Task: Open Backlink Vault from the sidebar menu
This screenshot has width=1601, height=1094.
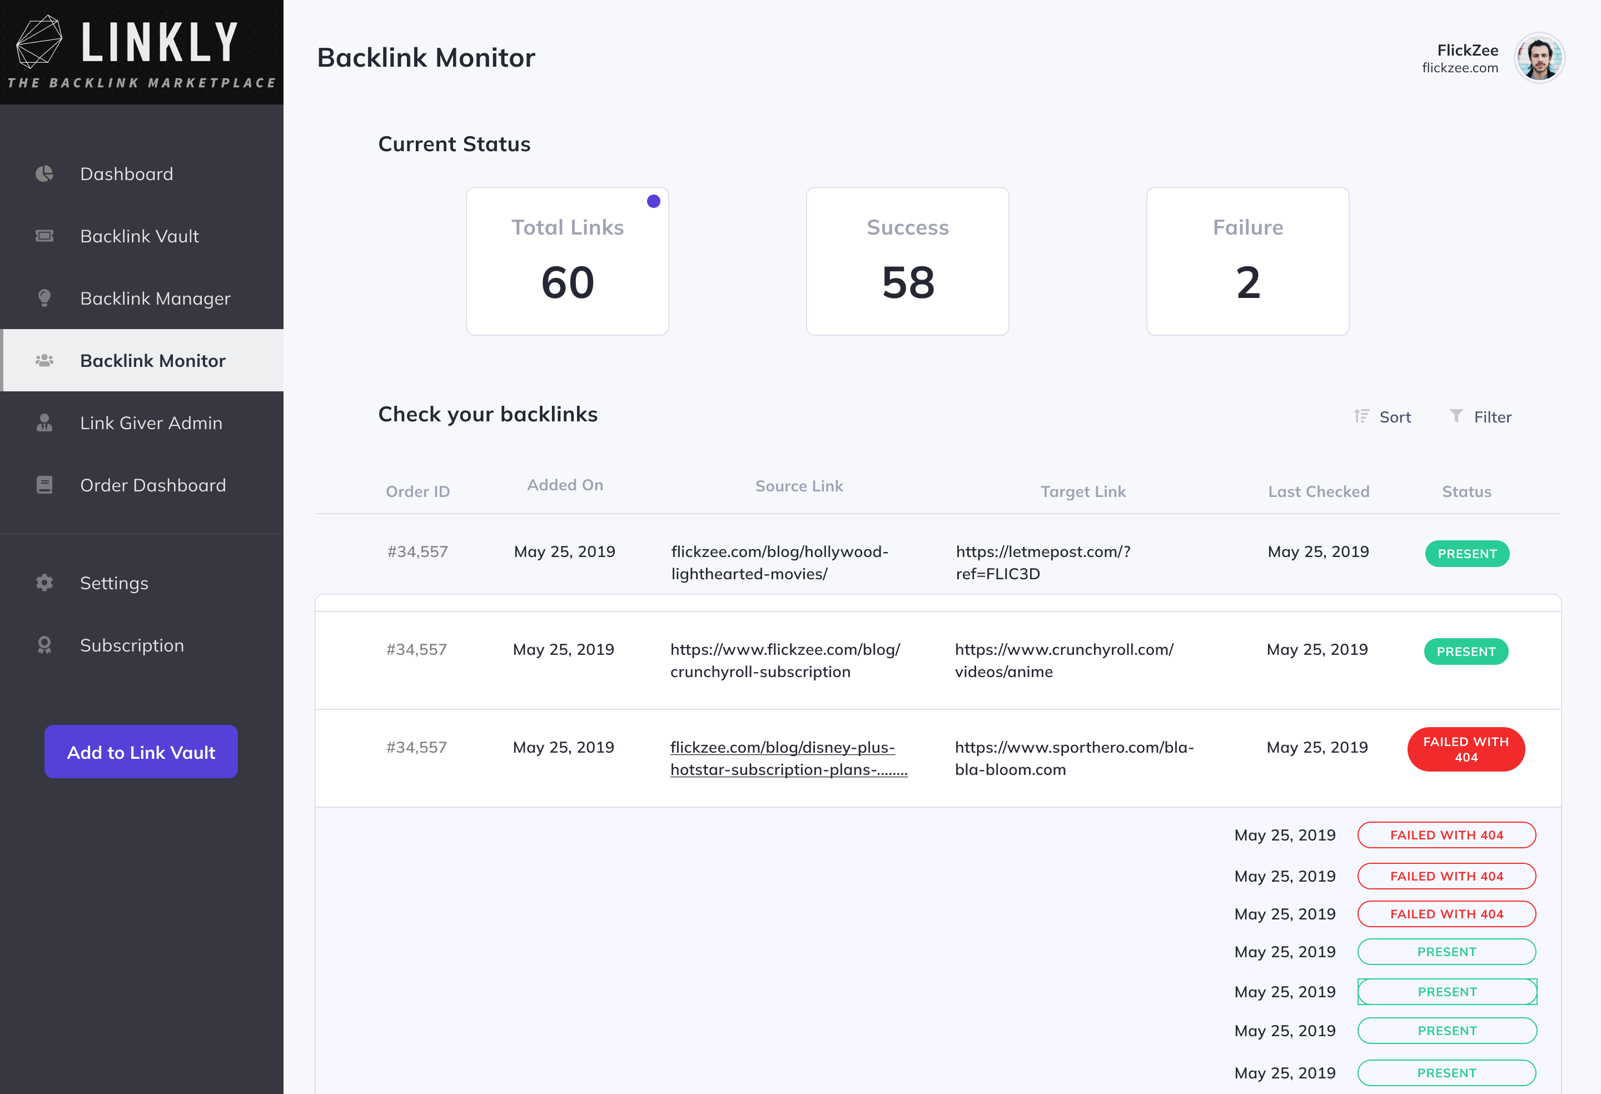Action: tap(139, 236)
